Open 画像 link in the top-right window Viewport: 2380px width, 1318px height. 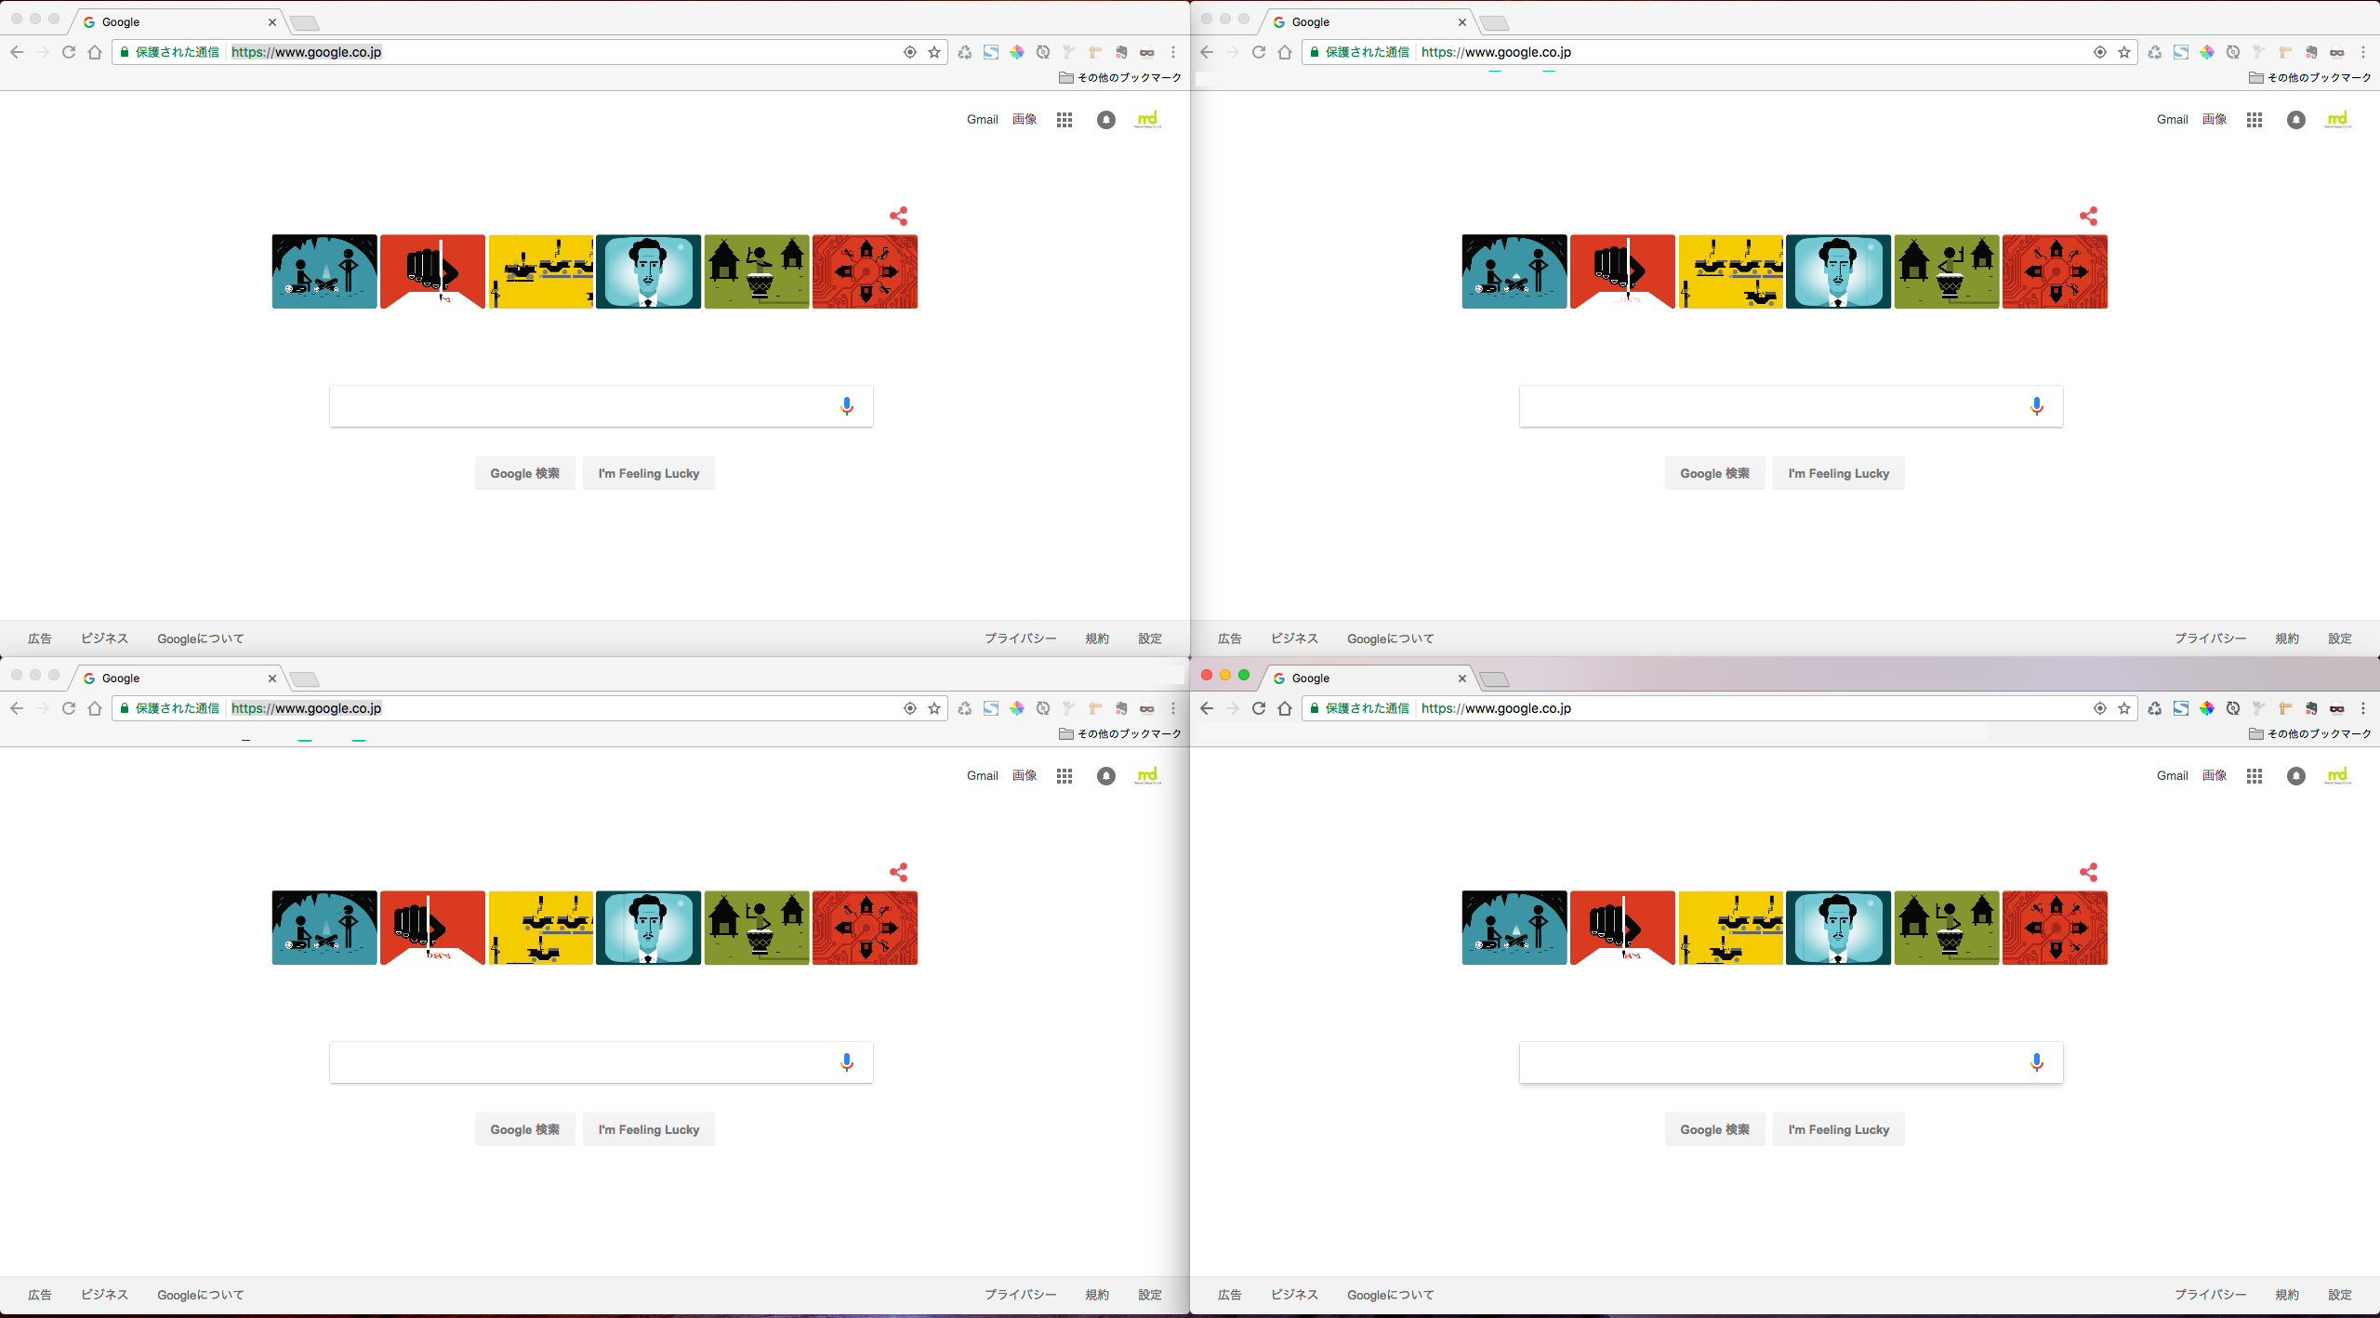click(2215, 120)
